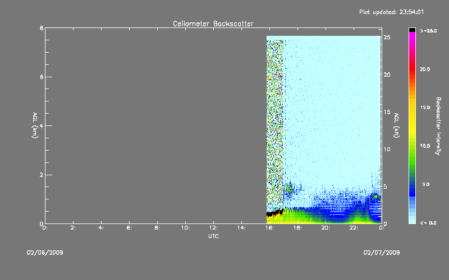This screenshot has height=280, width=449.
Task: Click the 5 kft tick label on right axis
Action: (386, 186)
